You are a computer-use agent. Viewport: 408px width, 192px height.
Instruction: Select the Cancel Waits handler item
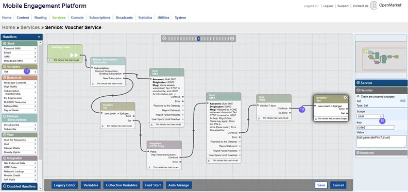click(x=20, y=148)
